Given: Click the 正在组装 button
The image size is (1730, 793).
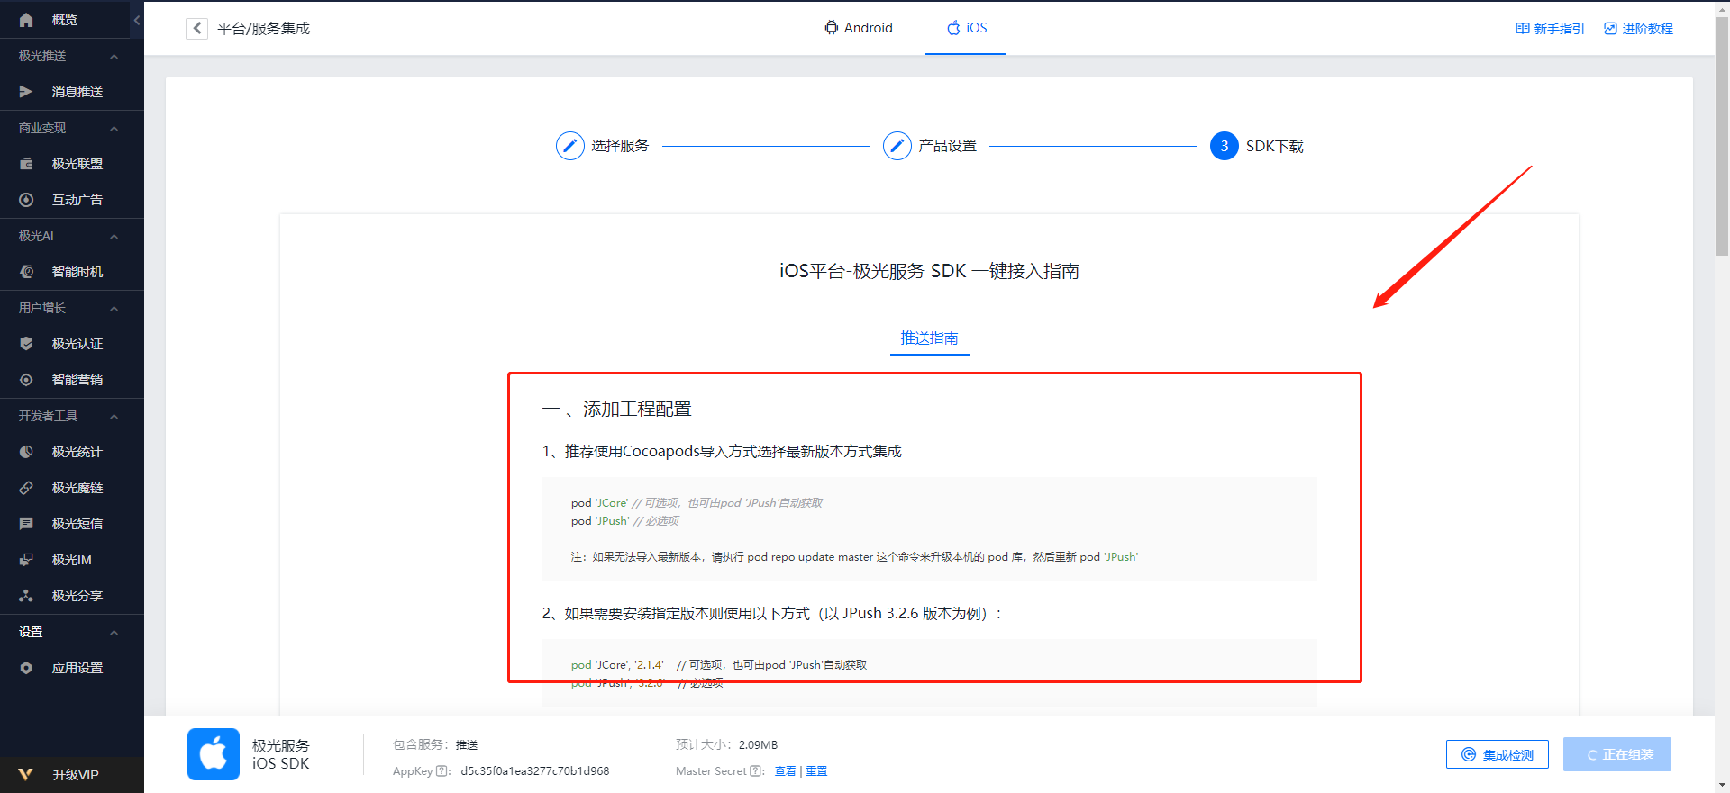Looking at the screenshot, I should click(1616, 754).
